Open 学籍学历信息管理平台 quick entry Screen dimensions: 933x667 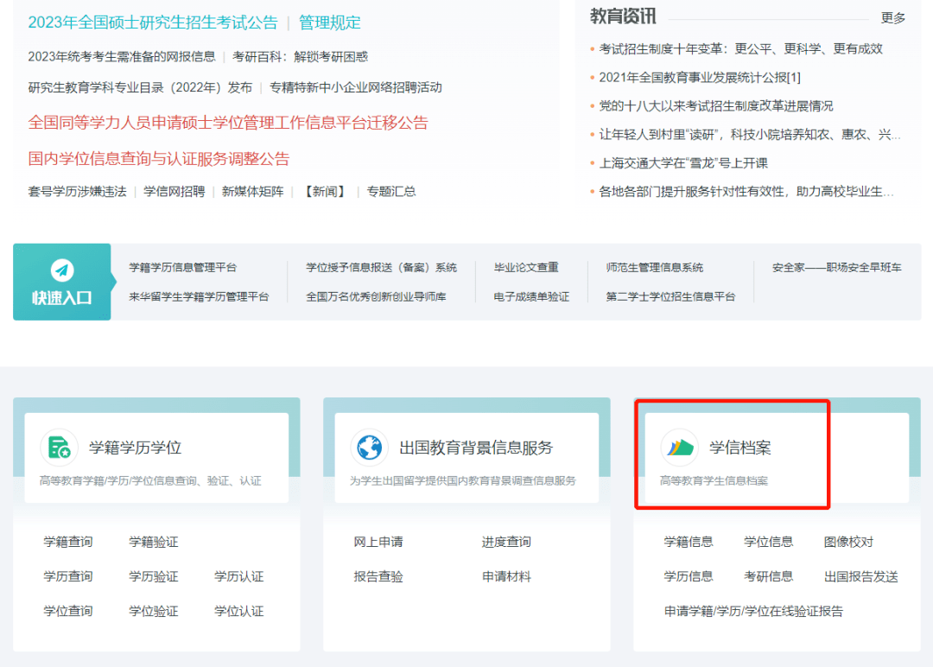pyautogui.click(x=182, y=268)
